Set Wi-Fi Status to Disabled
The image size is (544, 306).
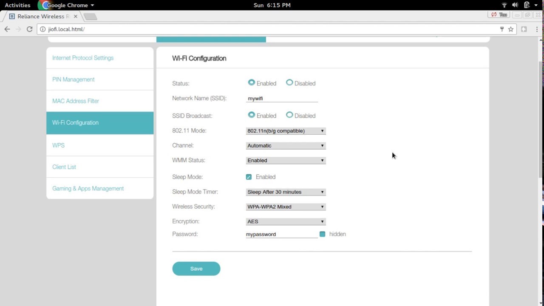coord(289,83)
